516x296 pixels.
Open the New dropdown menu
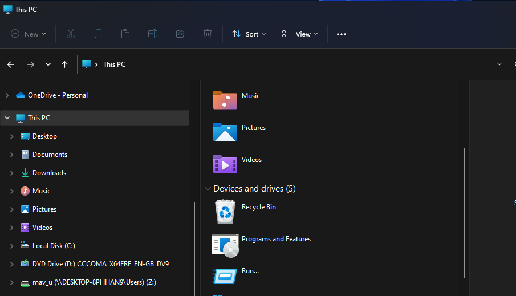point(29,34)
